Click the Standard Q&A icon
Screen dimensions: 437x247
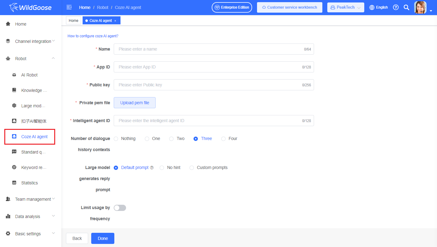tap(14, 152)
